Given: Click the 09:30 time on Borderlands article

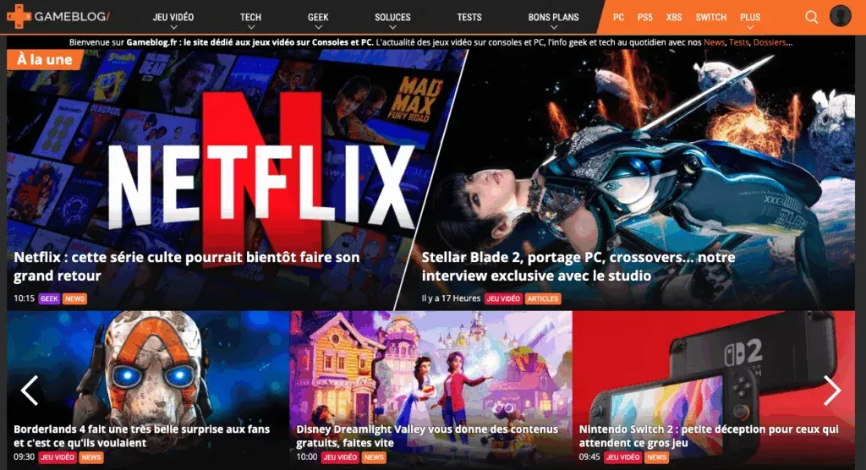Looking at the screenshot, I should point(24,457).
